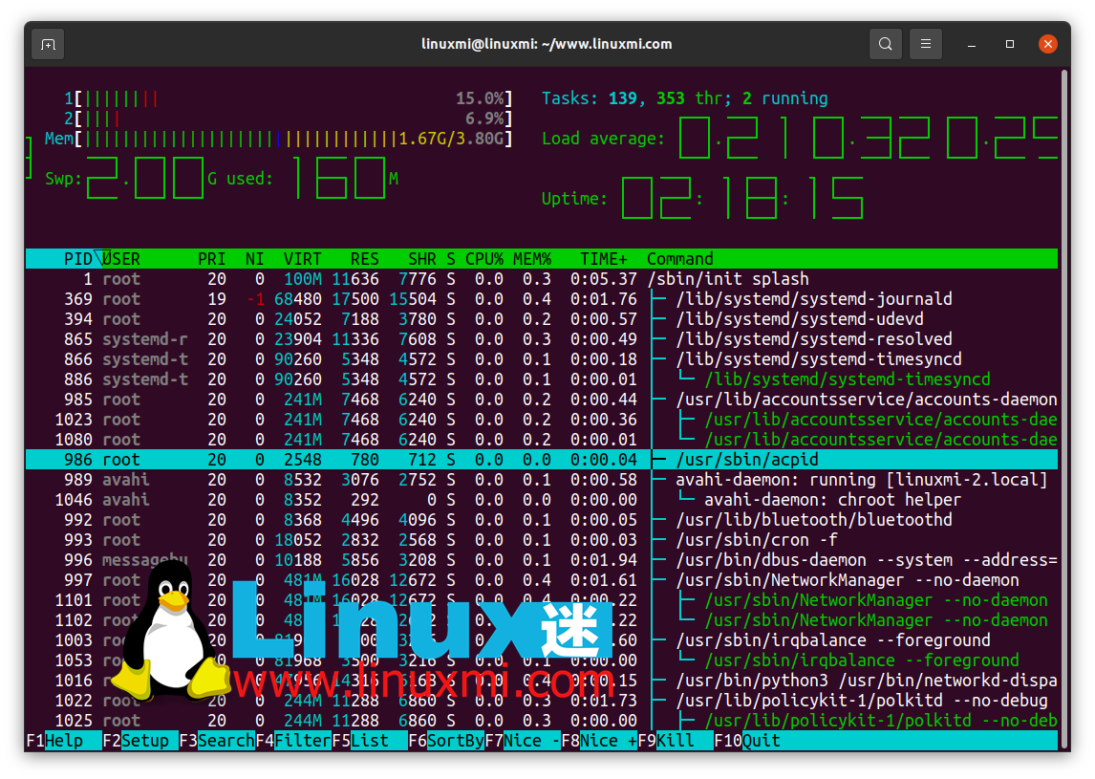Sort by VIRT column header
This screenshot has width=1095, height=779.
(x=302, y=259)
